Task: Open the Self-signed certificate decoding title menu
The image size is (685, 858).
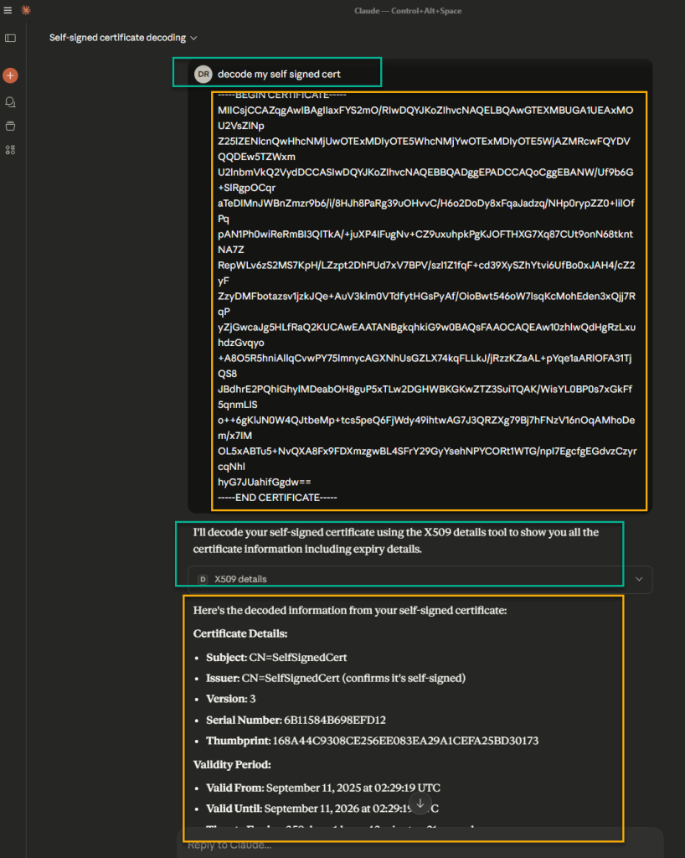Action: click(x=117, y=38)
